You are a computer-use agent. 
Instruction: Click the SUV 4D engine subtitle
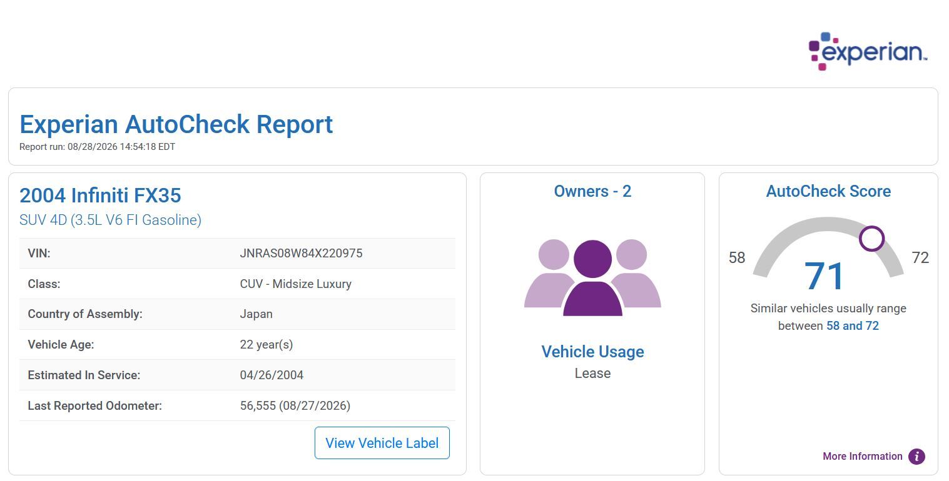[x=110, y=220]
